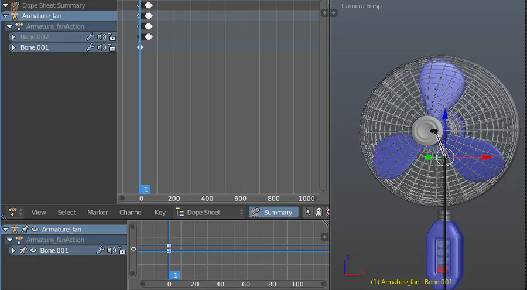
Task: Collapse the Dope Sheet Summary row
Action: coord(5,5)
